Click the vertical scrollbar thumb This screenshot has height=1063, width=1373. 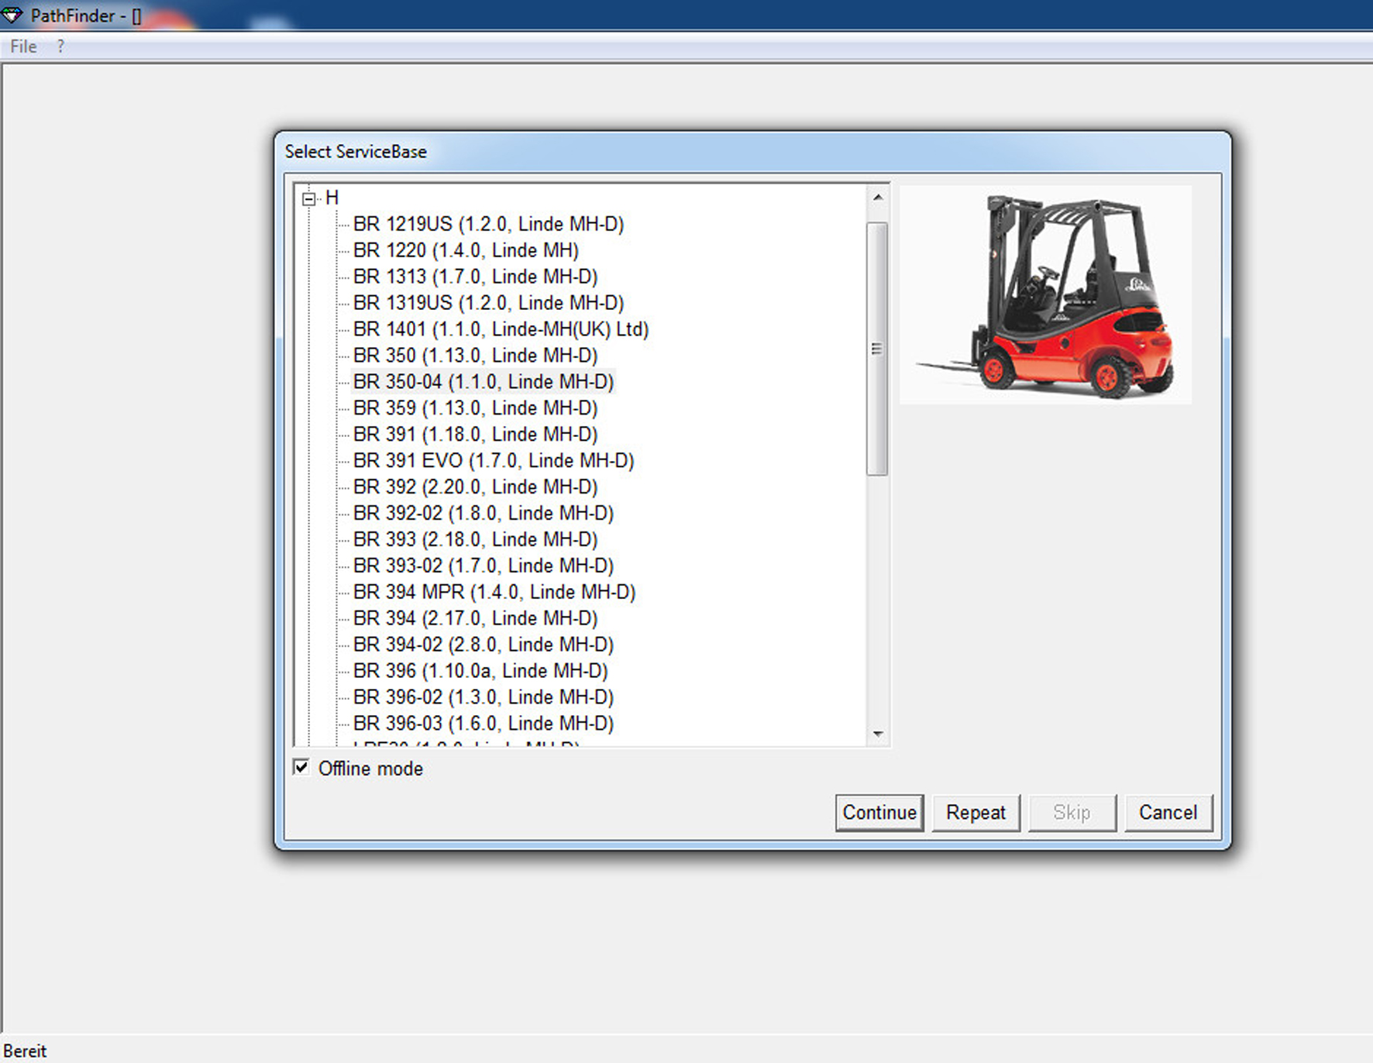pyautogui.click(x=877, y=349)
